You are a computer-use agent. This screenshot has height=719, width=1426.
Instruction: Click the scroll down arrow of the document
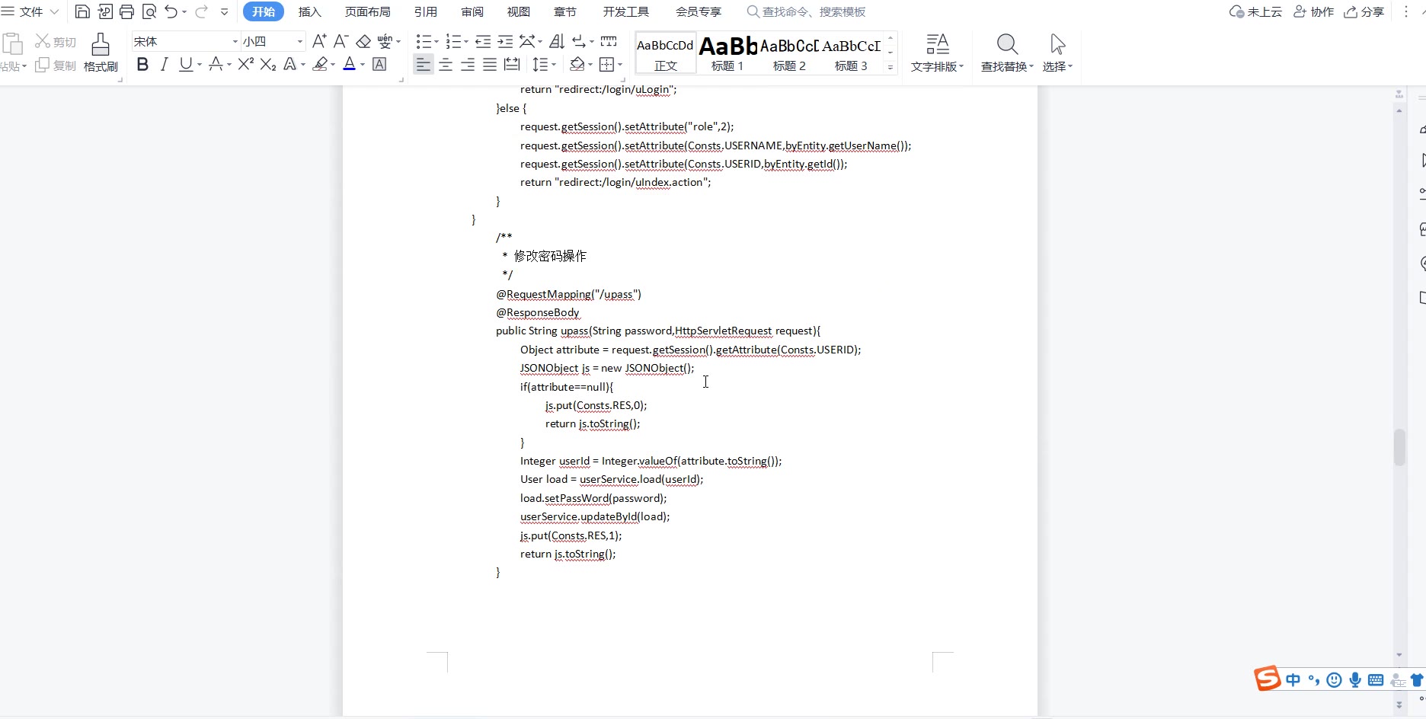[1399, 655]
